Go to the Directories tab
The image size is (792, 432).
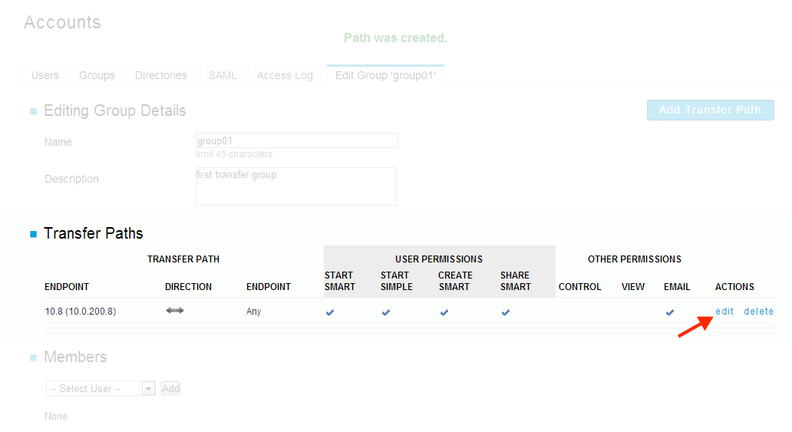pos(161,75)
